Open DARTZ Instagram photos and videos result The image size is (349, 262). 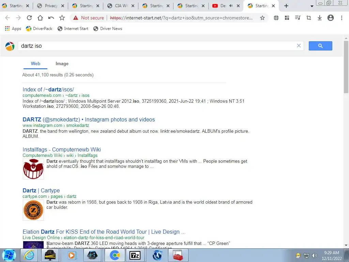(89, 119)
